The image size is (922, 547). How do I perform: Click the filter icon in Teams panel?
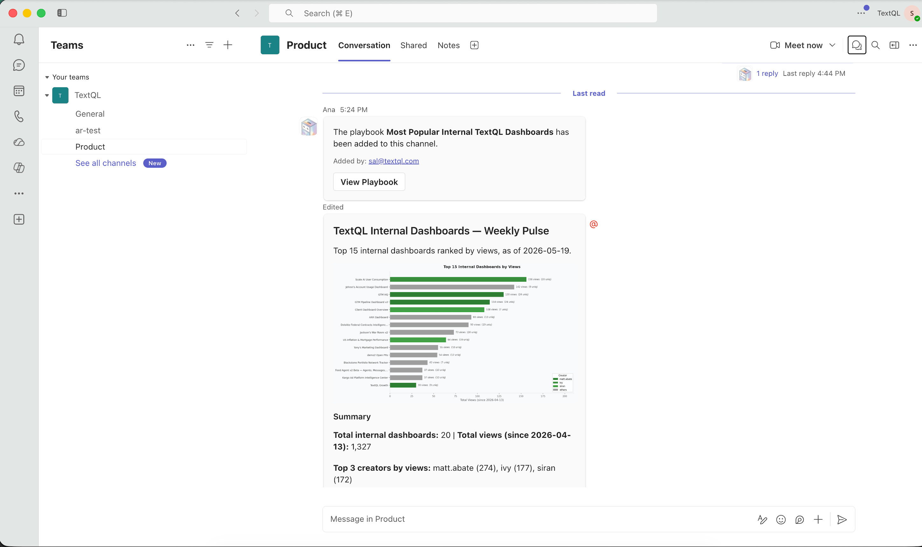click(209, 45)
